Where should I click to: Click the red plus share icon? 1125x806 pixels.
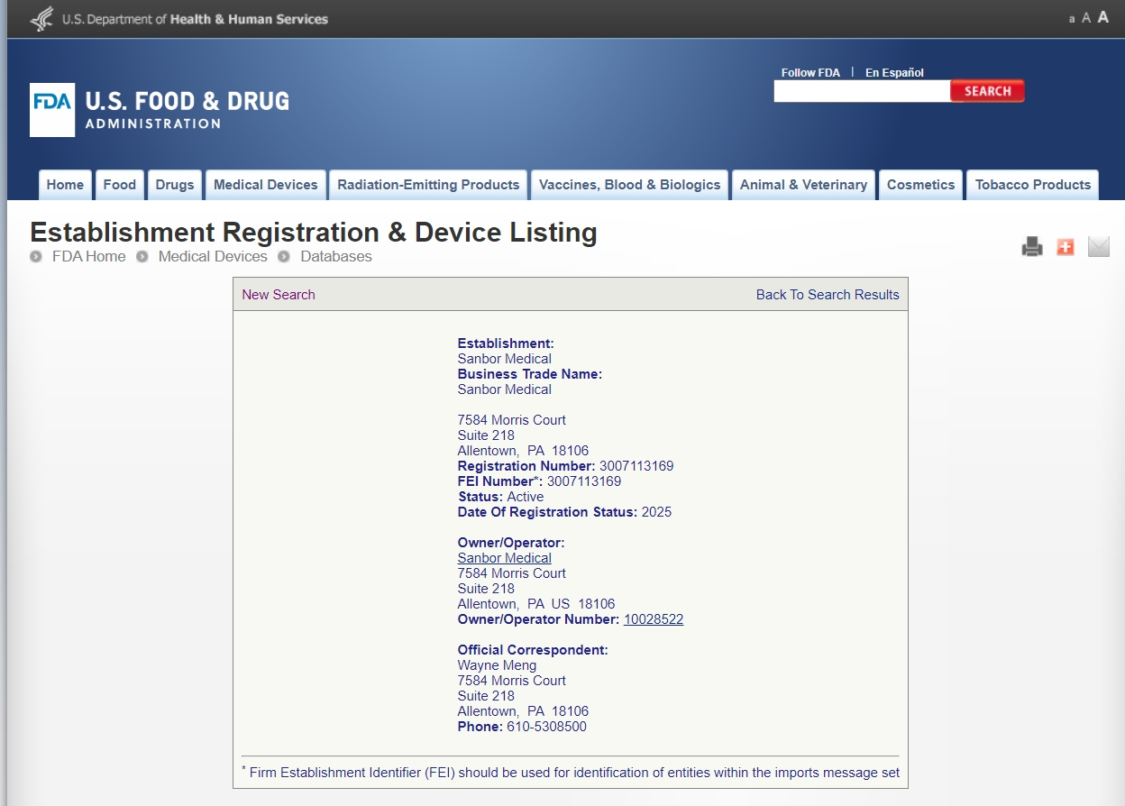tap(1066, 246)
